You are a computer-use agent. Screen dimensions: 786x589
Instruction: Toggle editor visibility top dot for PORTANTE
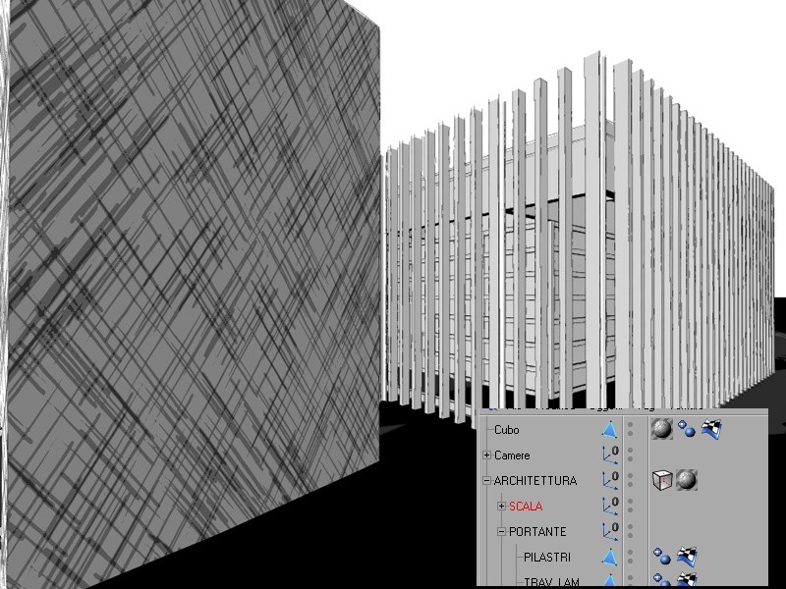click(x=630, y=527)
